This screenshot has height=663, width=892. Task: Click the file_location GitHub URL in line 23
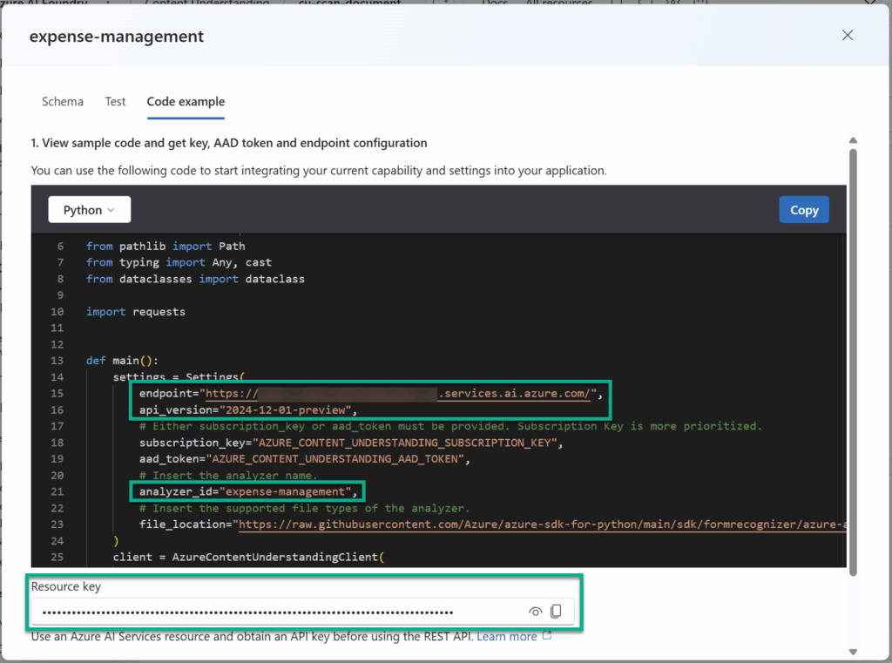(x=542, y=524)
